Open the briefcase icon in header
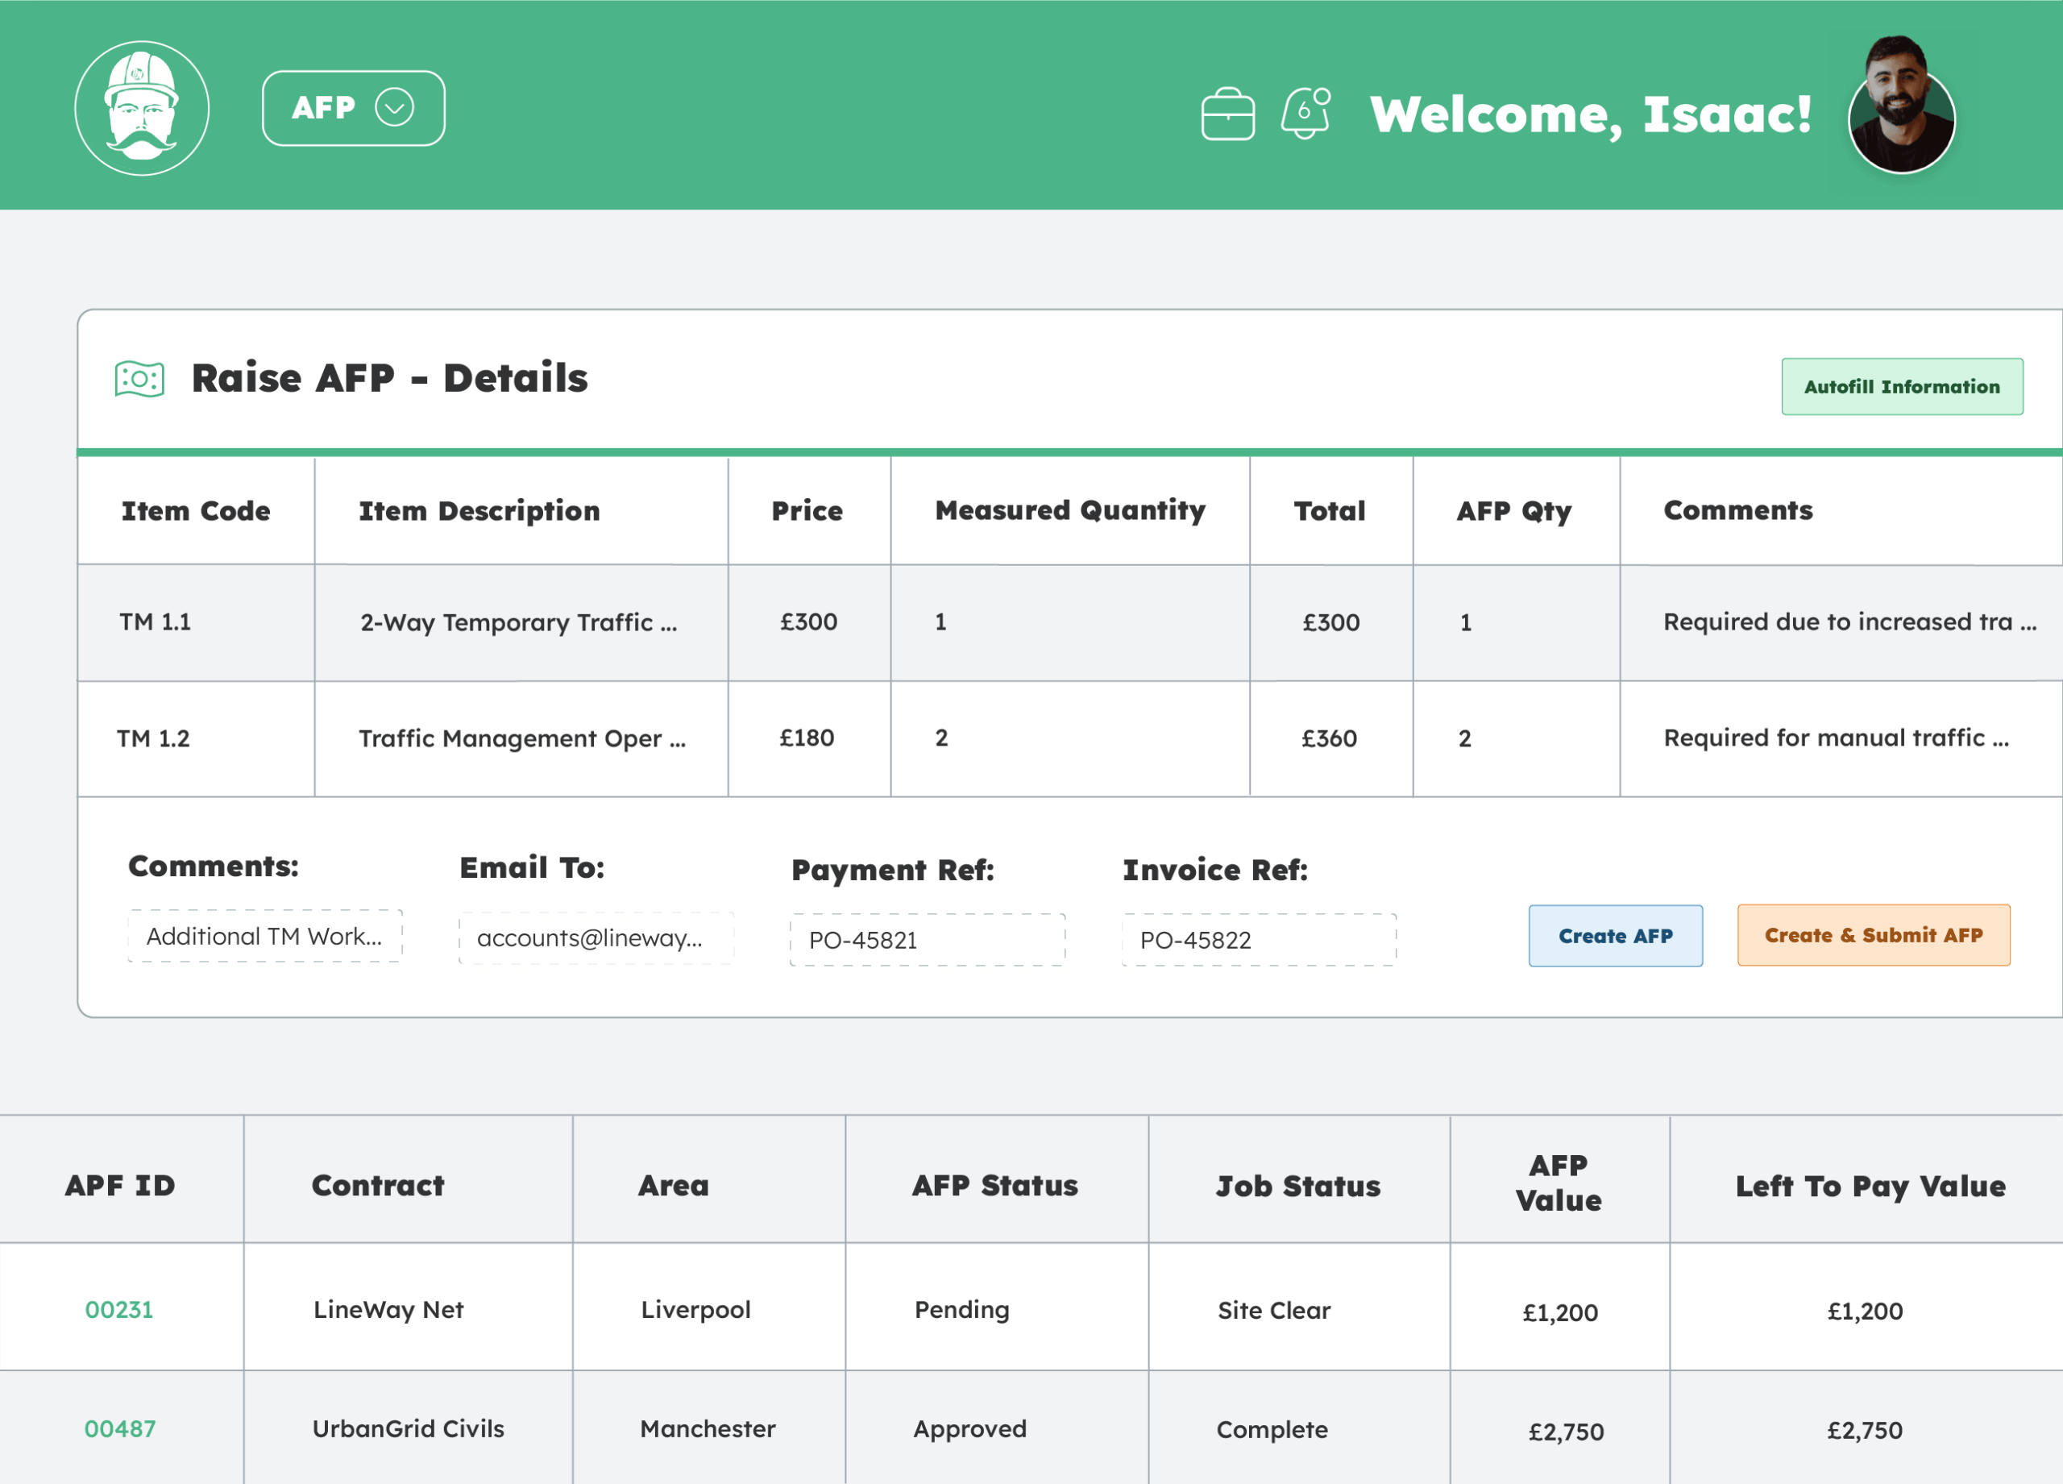The width and height of the screenshot is (2063, 1484). pyautogui.click(x=1228, y=114)
